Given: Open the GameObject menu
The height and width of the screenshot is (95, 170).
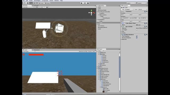Looking at the screenshot, I should 37,1.
